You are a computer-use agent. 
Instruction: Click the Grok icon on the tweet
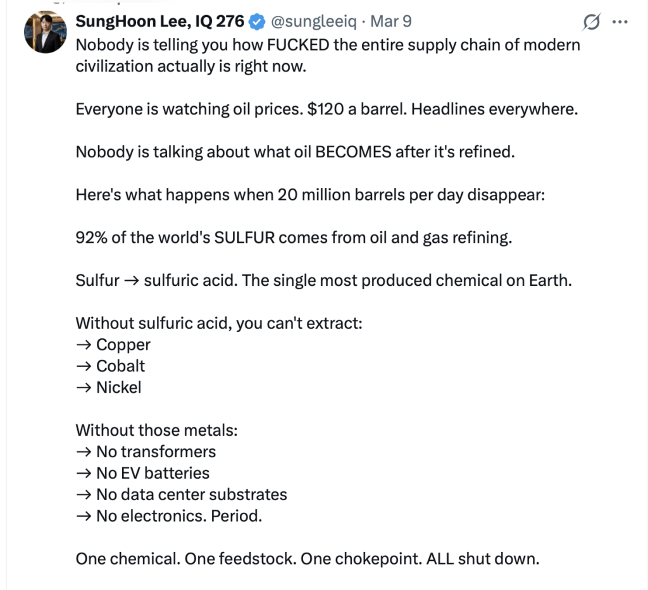[590, 23]
